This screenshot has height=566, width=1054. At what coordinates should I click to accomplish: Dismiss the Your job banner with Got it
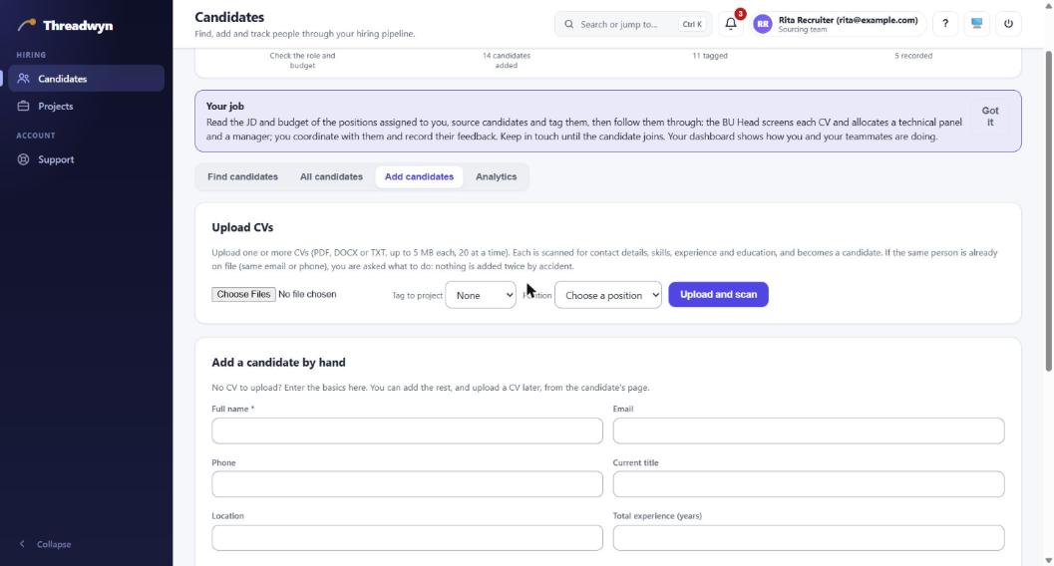pyautogui.click(x=989, y=117)
